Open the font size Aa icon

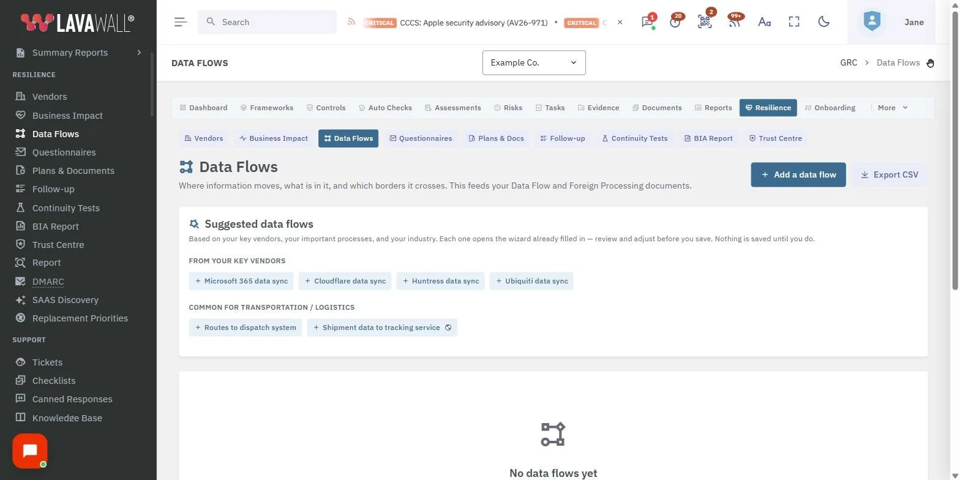pos(764,22)
